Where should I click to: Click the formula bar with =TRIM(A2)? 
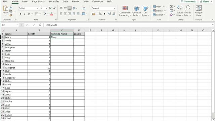[x=128, y=25]
